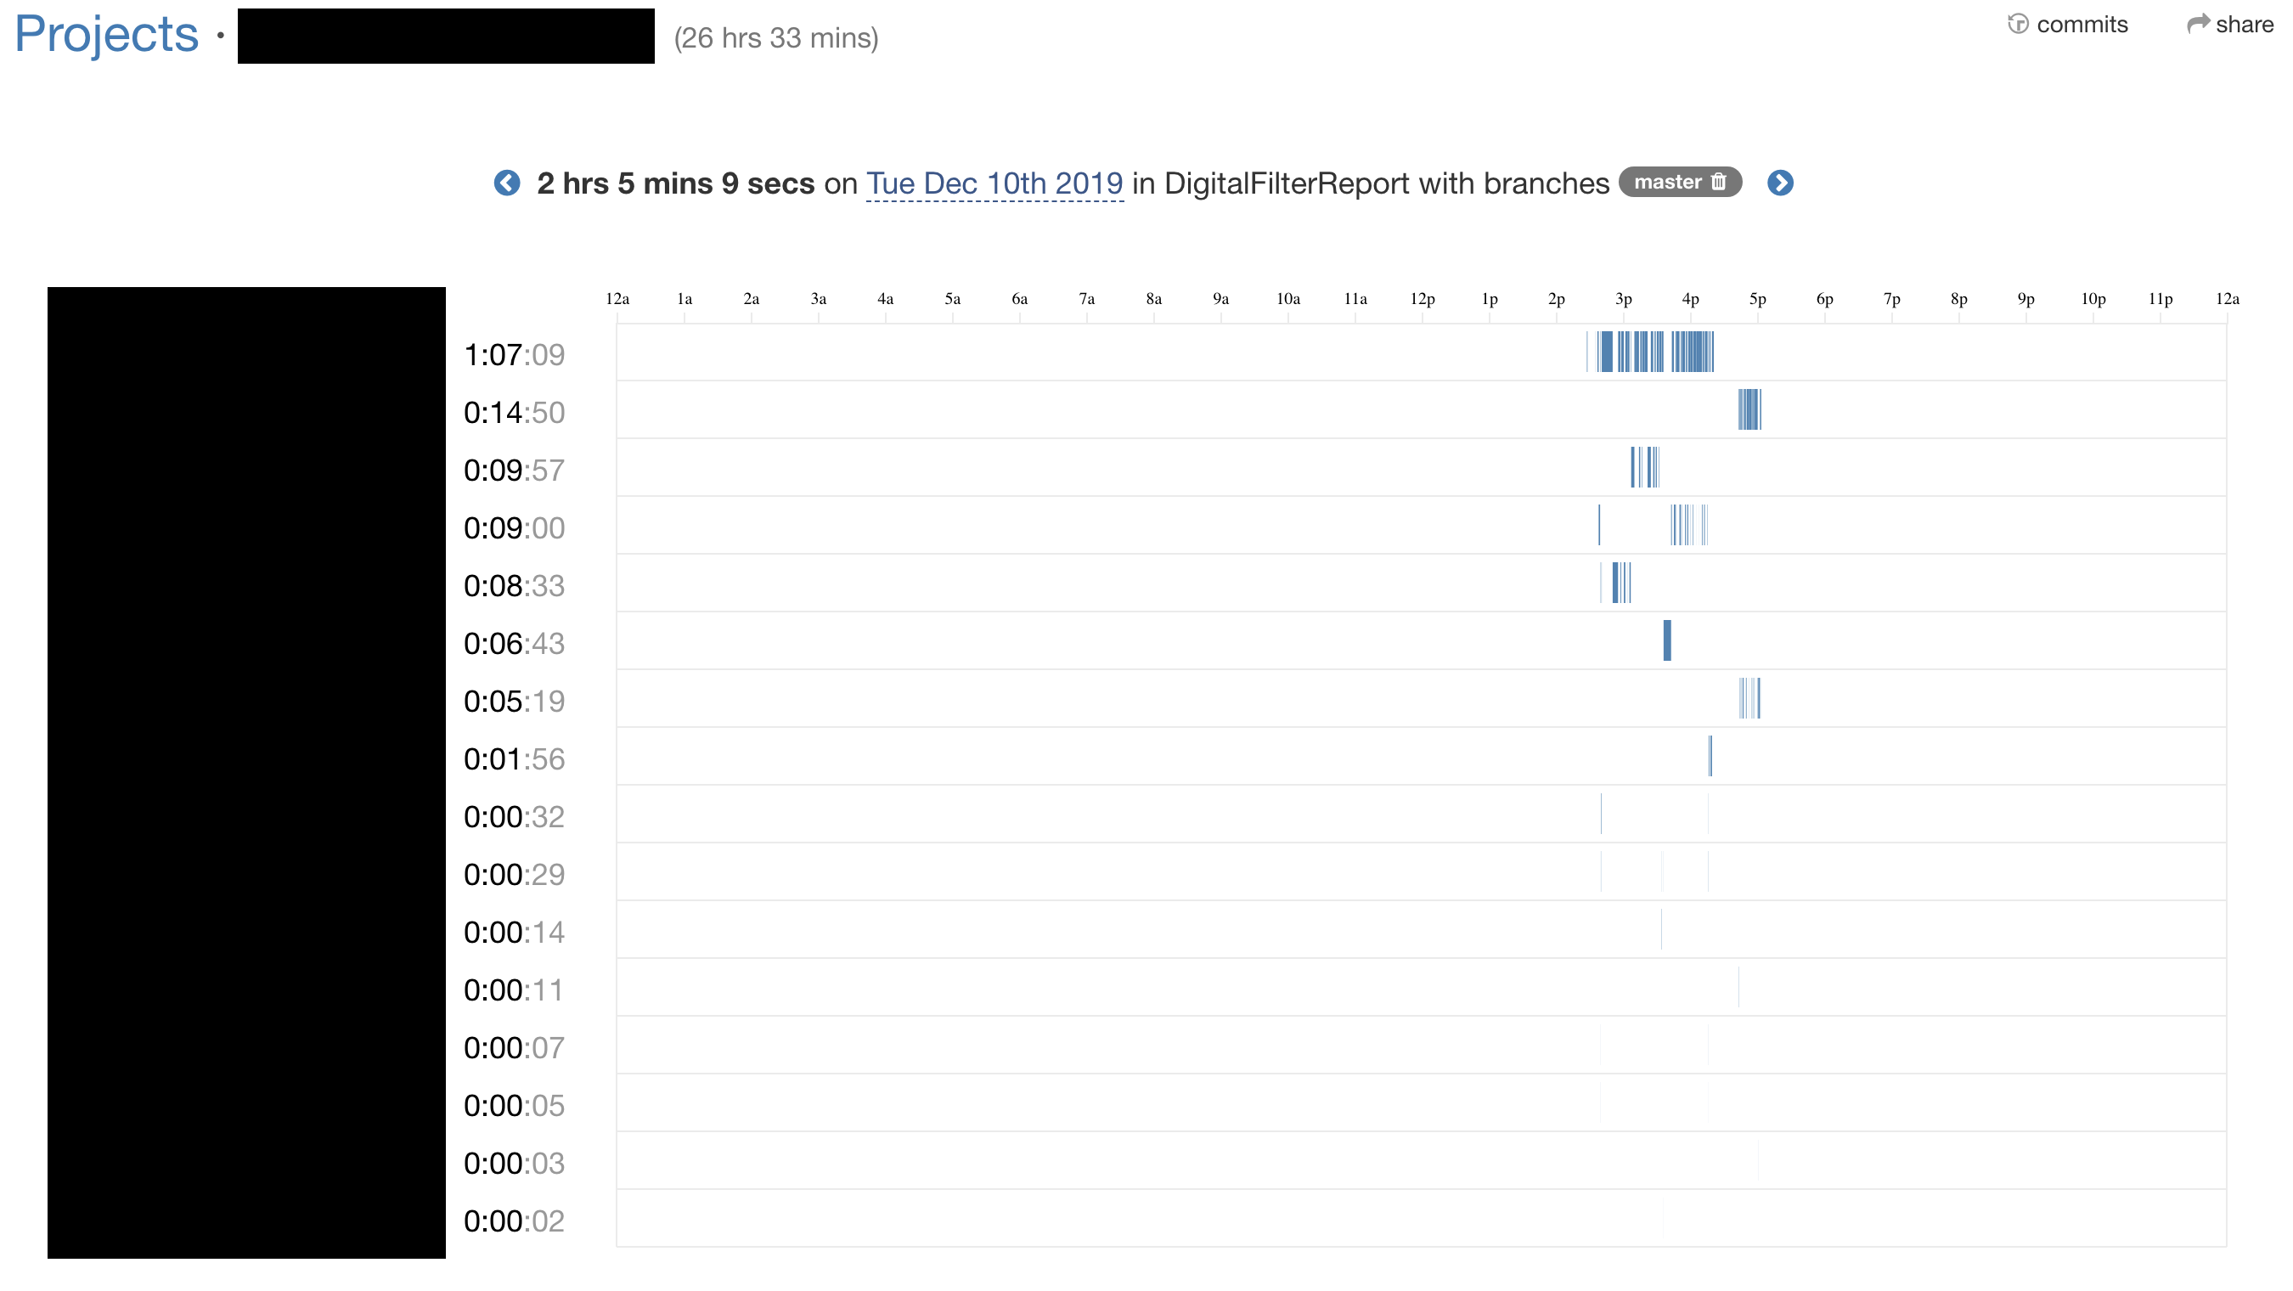Click the 1:07:09 duration label
Image resolution: width=2293 pixels, height=1291 pixels.
[x=514, y=355]
